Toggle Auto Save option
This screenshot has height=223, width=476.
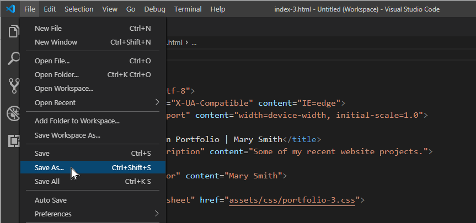point(93,200)
